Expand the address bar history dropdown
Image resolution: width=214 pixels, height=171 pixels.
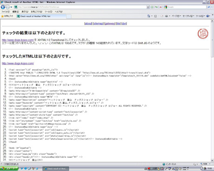pos(148,7)
